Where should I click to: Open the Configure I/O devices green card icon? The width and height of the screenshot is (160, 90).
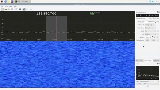(x=6, y=9)
